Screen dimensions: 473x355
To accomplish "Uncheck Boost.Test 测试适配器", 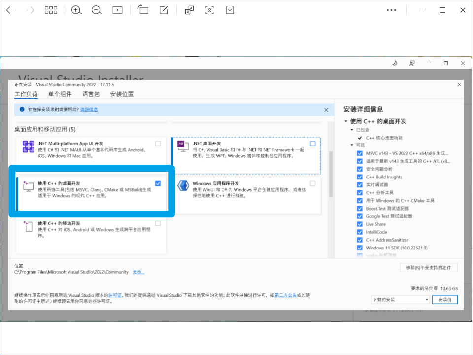I will click(360, 208).
